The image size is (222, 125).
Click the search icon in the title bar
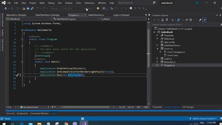point(154,3)
